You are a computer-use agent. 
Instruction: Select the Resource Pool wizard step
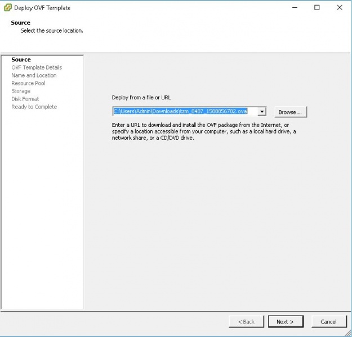click(28, 83)
